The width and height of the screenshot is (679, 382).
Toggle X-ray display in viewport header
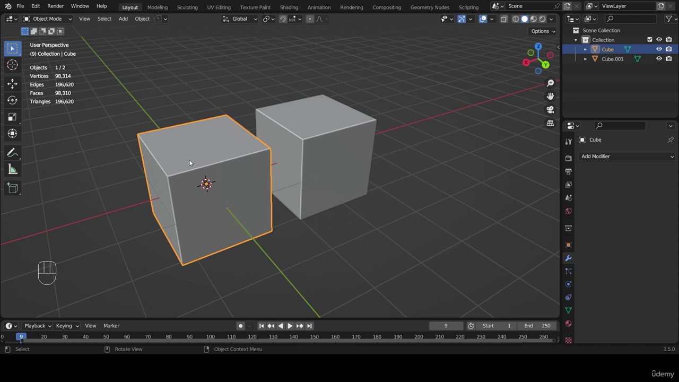pos(504,19)
